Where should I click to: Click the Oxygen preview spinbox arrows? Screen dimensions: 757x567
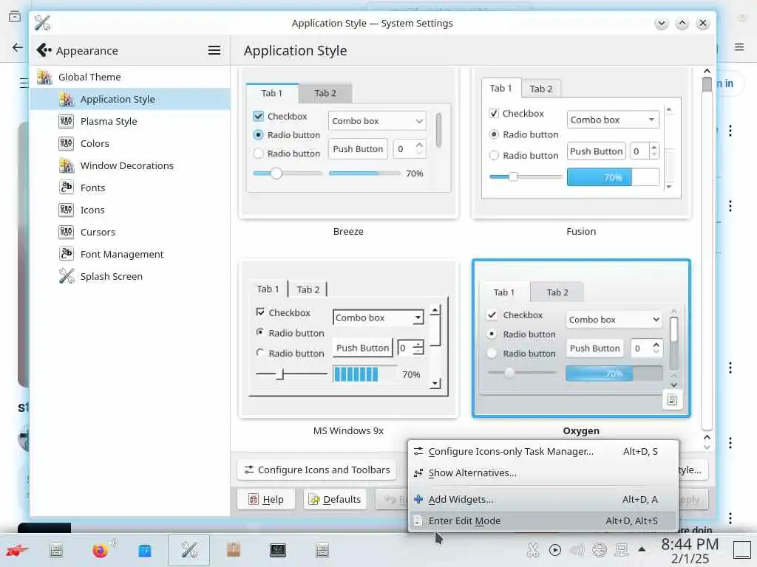pos(656,348)
